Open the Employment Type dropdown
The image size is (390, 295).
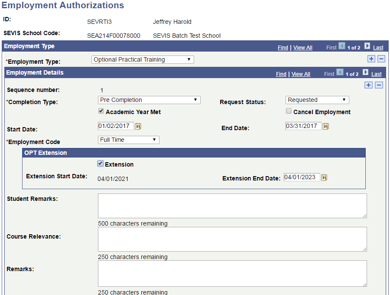click(x=142, y=59)
